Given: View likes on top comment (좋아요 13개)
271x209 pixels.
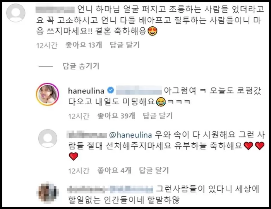Looking at the screenshot, I should click(x=84, y=45).
